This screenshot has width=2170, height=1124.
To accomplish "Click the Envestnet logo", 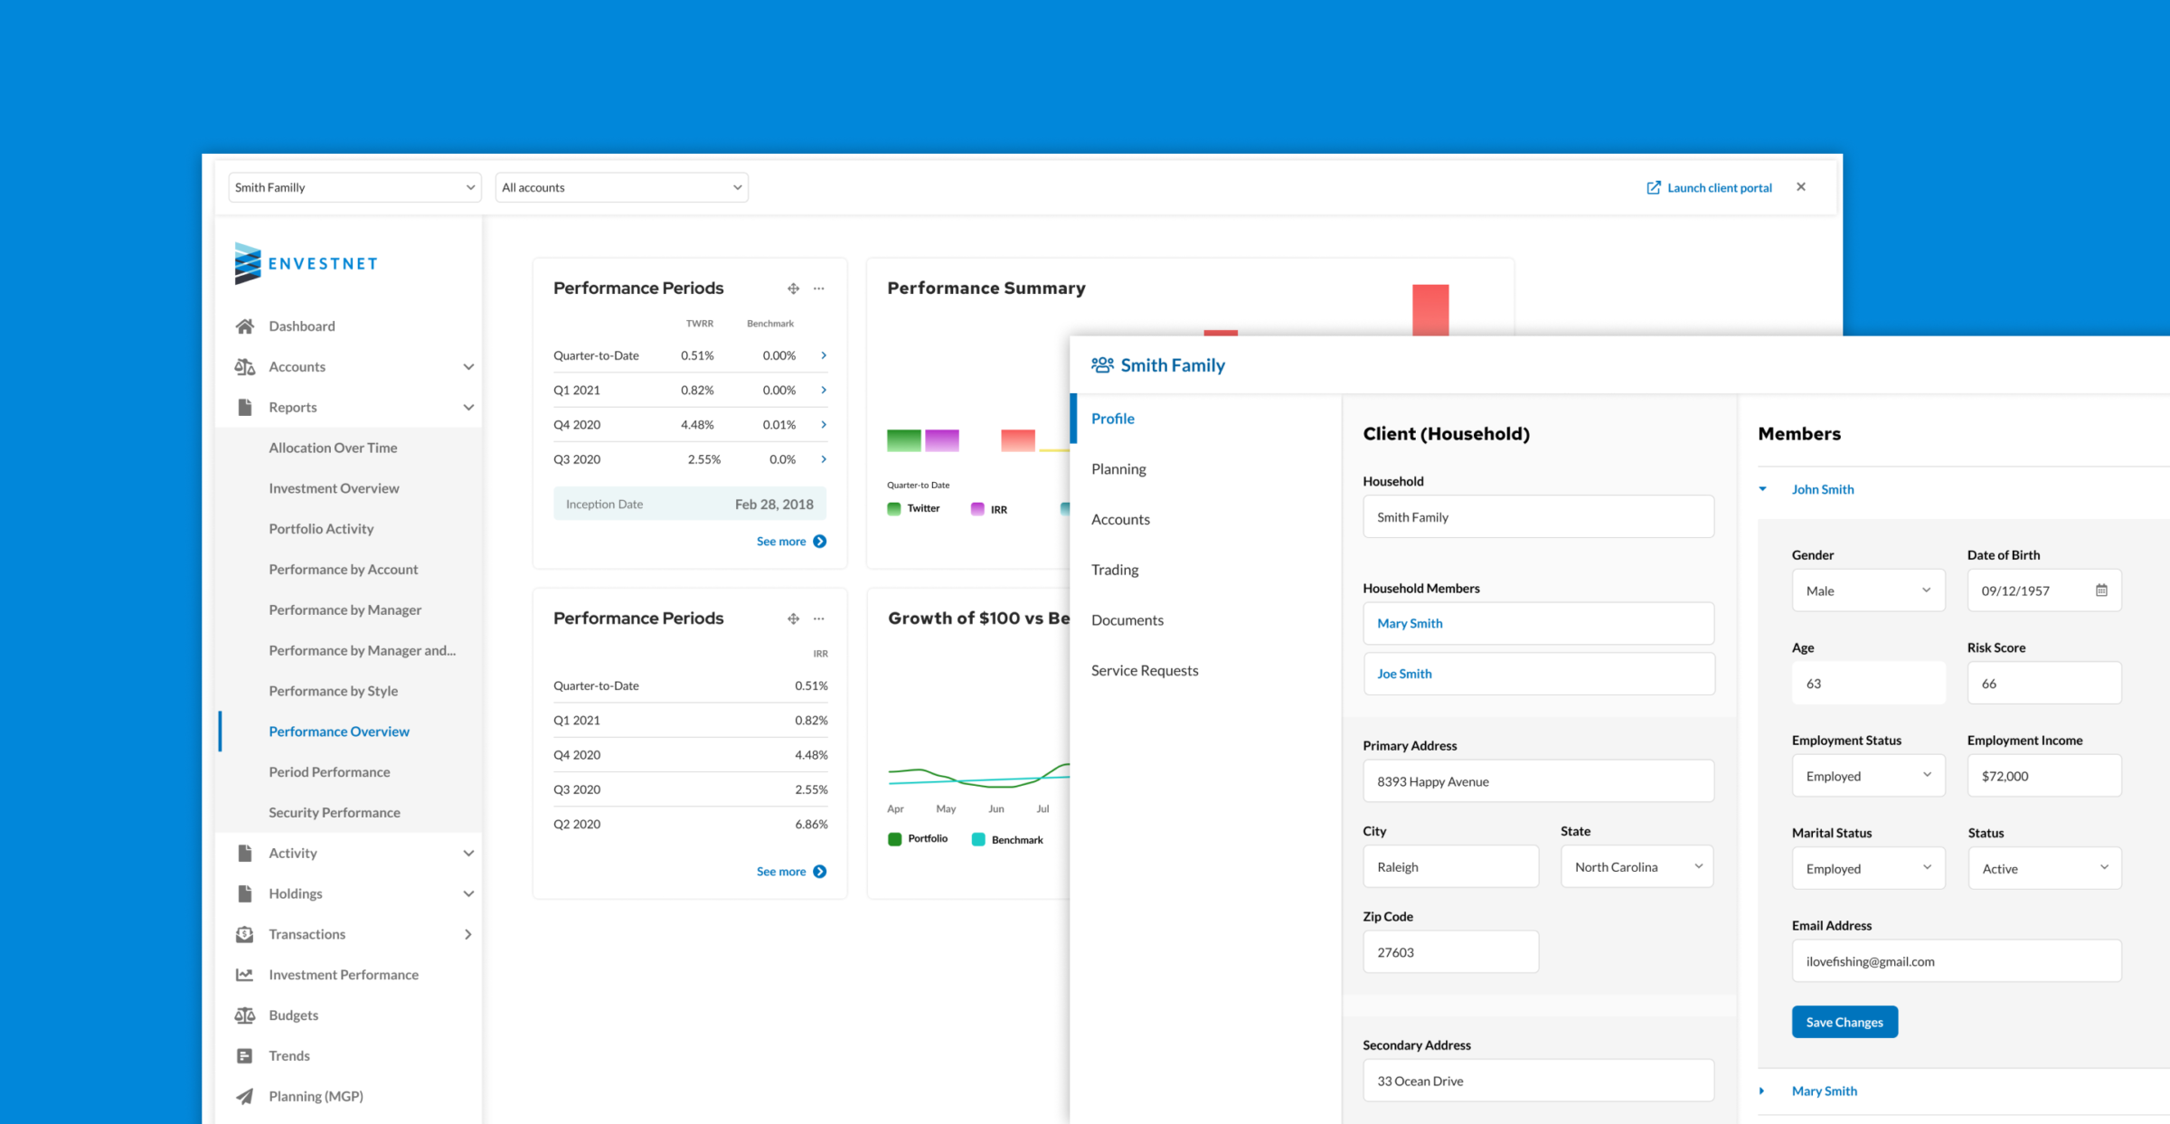I will point(305,263).
